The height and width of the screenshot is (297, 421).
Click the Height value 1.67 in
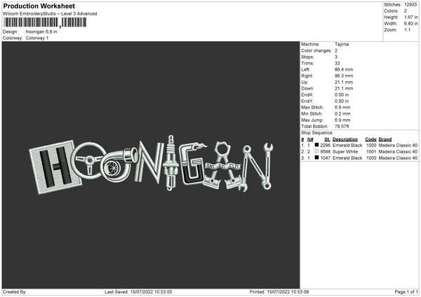[x=410, y=17]
